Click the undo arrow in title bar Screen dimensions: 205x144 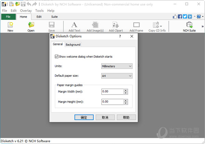tap(29, 4)
